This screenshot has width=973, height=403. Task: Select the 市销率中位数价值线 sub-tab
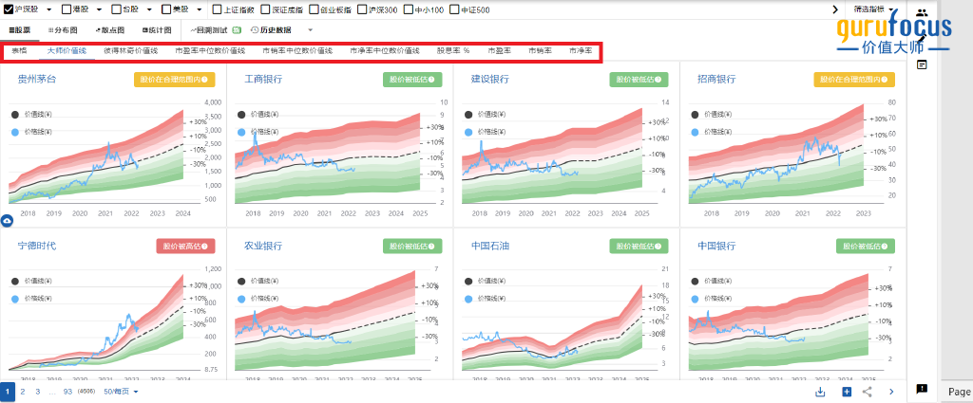(297, 51)
